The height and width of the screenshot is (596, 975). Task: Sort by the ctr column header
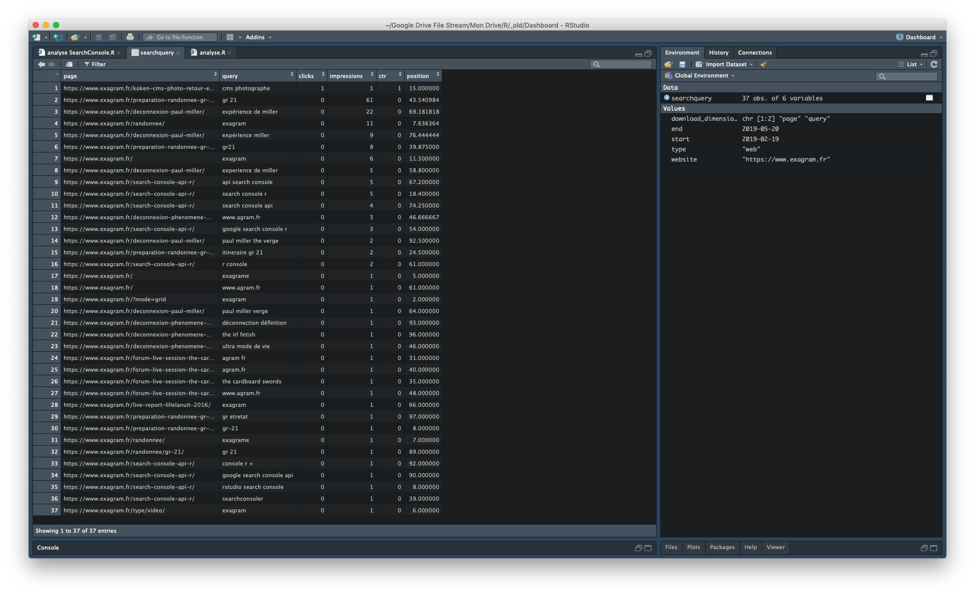(390, 75)
